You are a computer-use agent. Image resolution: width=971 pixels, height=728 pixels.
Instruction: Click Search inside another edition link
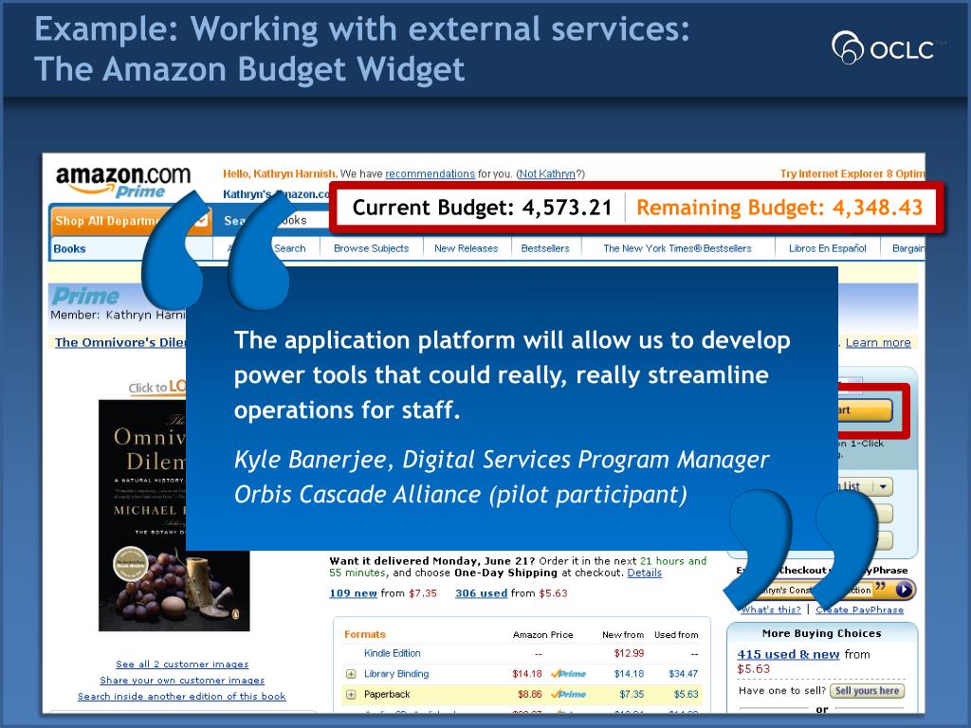(181, 697)
